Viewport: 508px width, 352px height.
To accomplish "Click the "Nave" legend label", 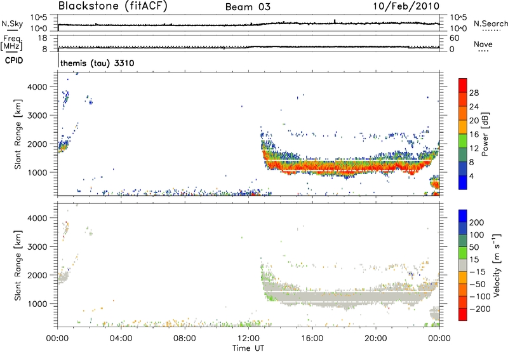I will 483,44.
